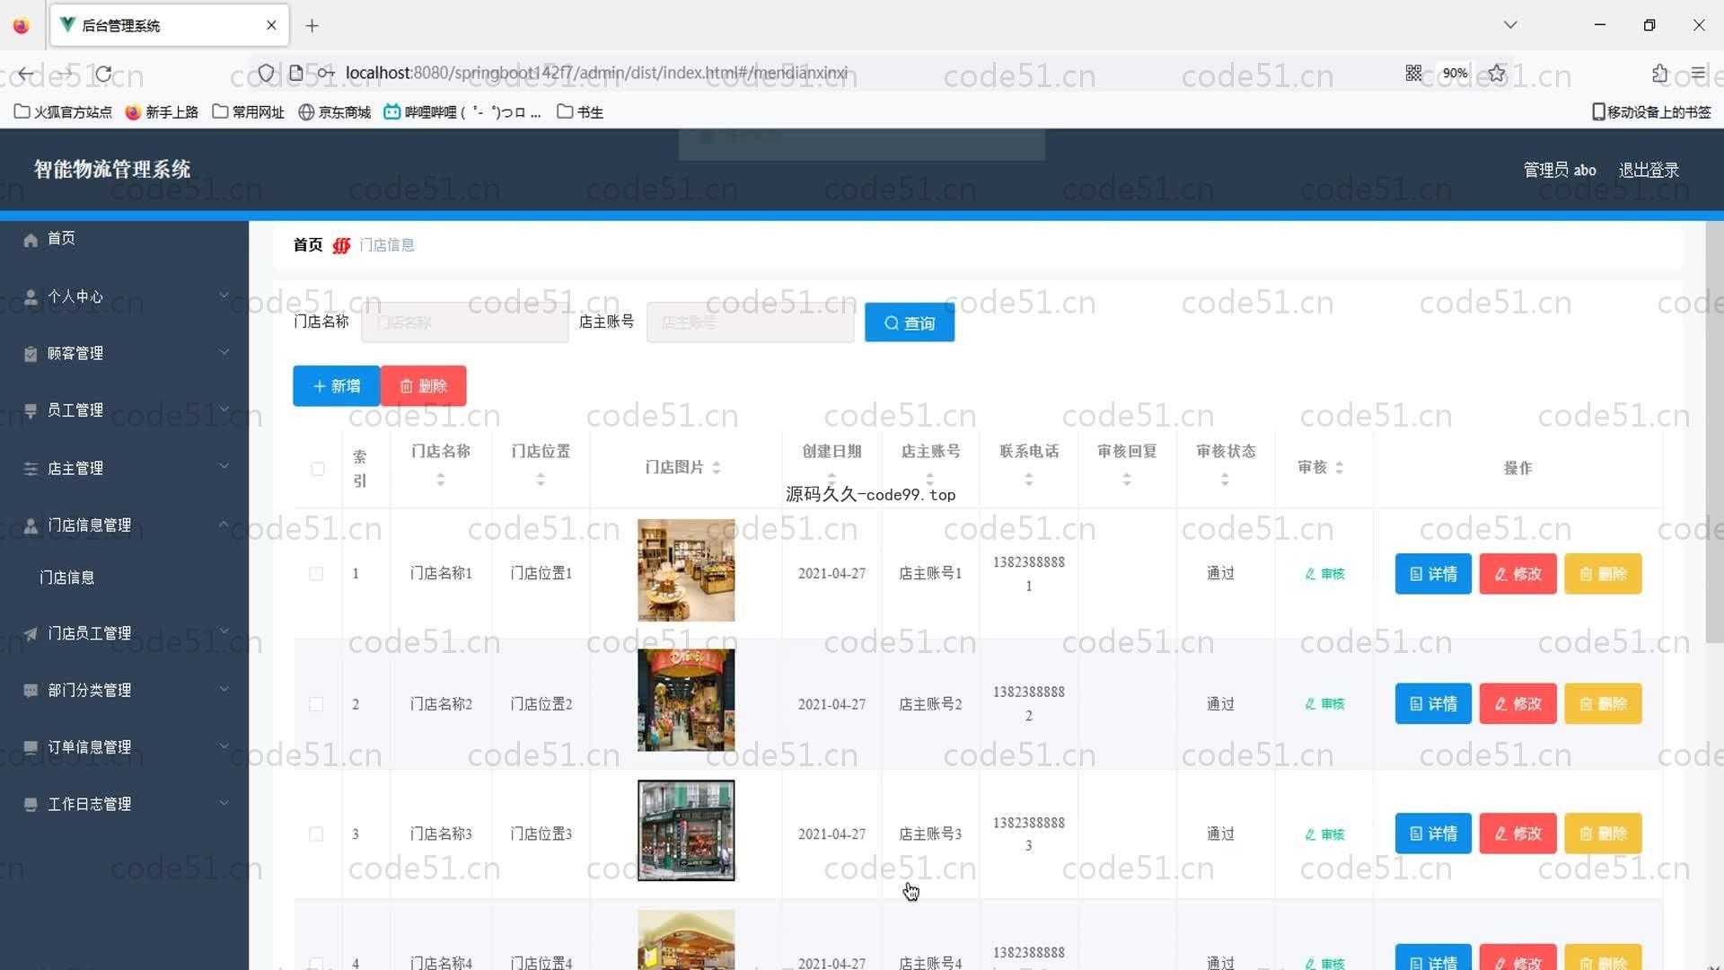Expand the 门店员工管理 menu chevron
The image size is (1724, 970).
(x=224, y=631)
